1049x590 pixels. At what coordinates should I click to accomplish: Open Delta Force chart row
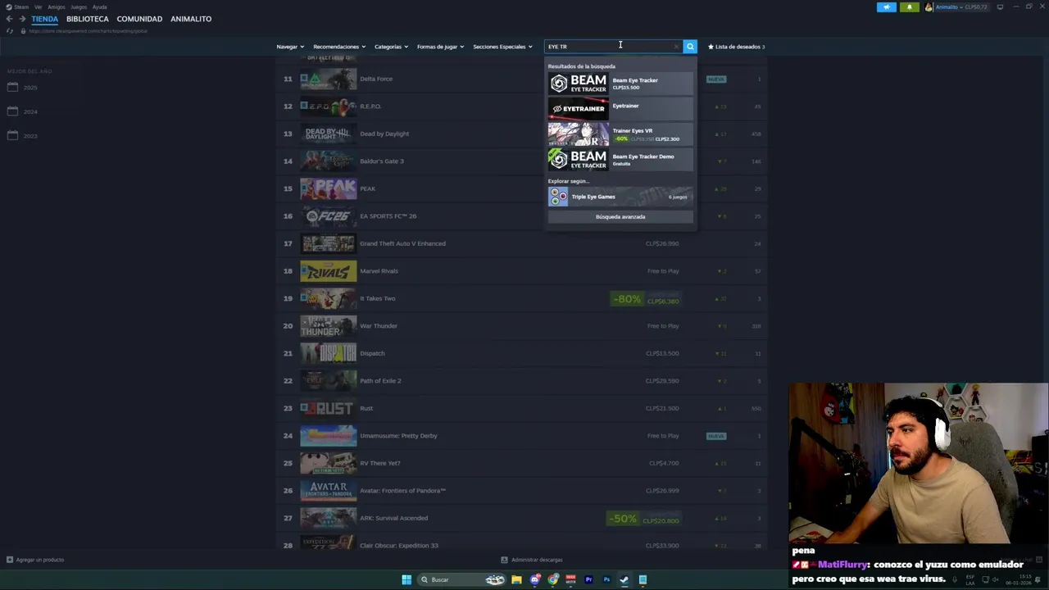(521, 79)
